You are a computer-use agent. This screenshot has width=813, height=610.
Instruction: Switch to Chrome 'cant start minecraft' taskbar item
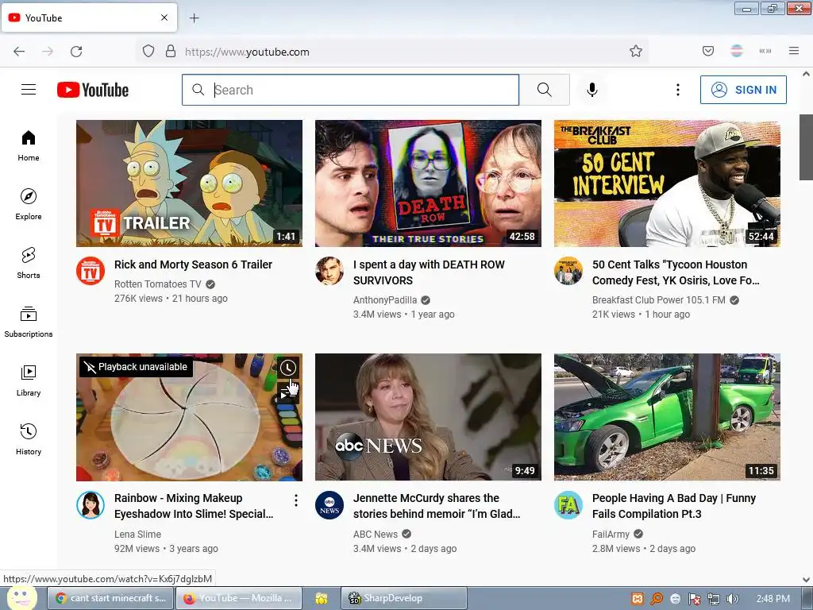111,598
